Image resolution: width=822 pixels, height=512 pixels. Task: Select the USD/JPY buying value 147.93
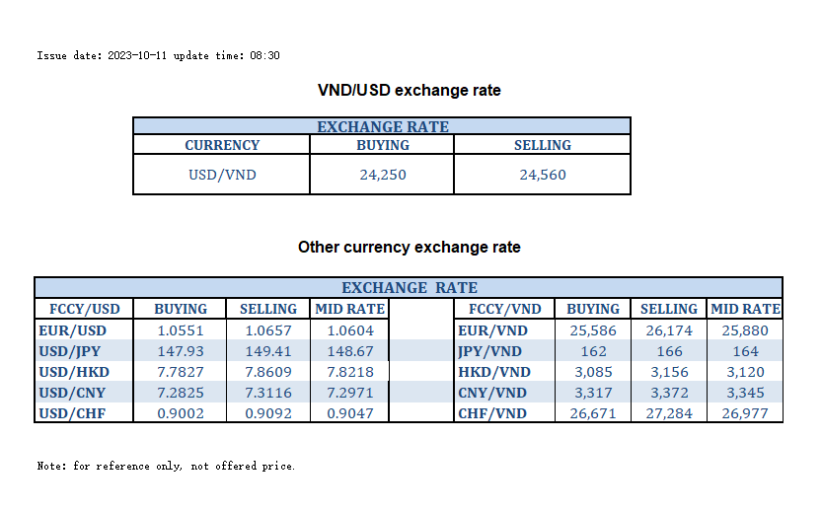[181, 351]
